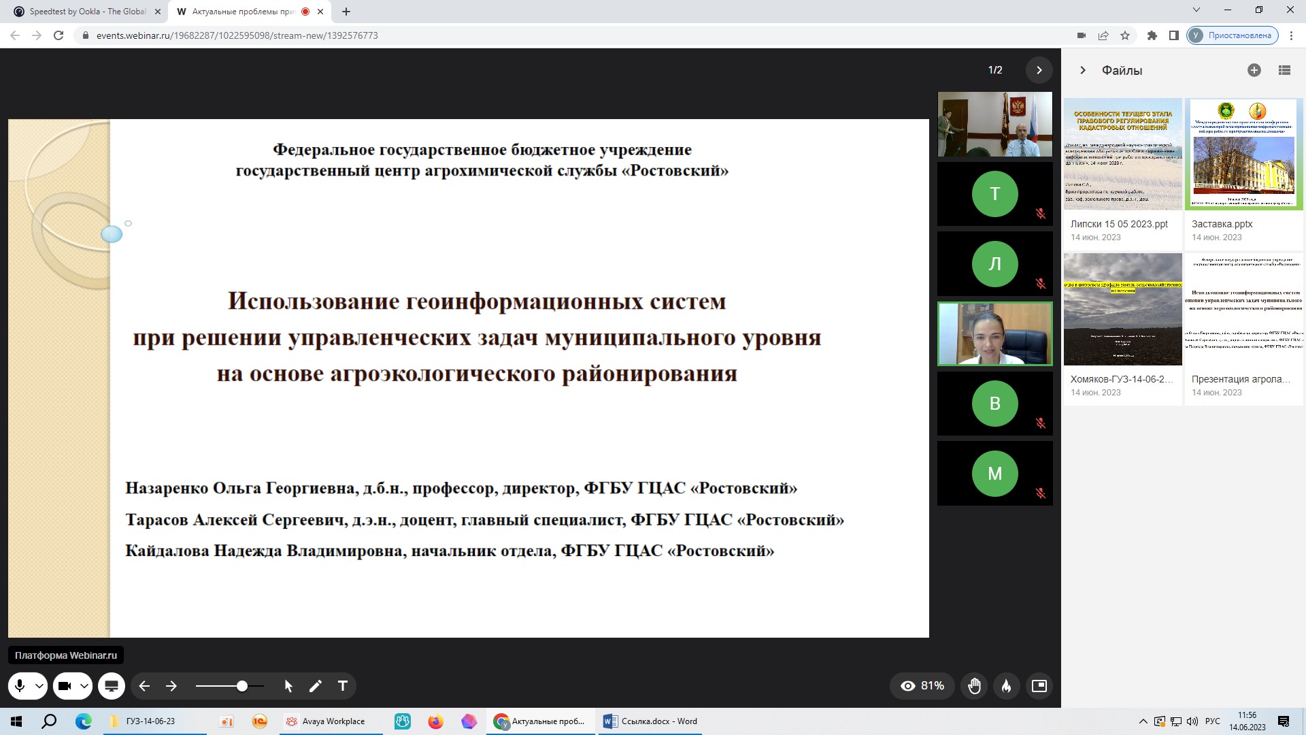This screenshot has height=735, width=1306.
Task: Add a file with plus icon
Action: pyautogui.click(x=1254, y=70)
